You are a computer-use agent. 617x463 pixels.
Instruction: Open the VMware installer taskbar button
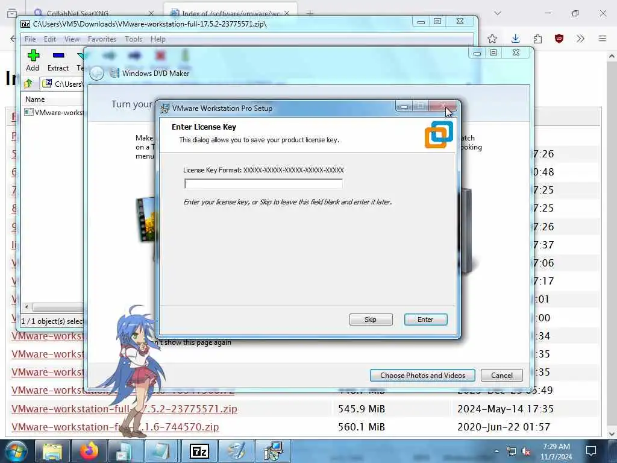pyautogui.click(x=273, y=452)
